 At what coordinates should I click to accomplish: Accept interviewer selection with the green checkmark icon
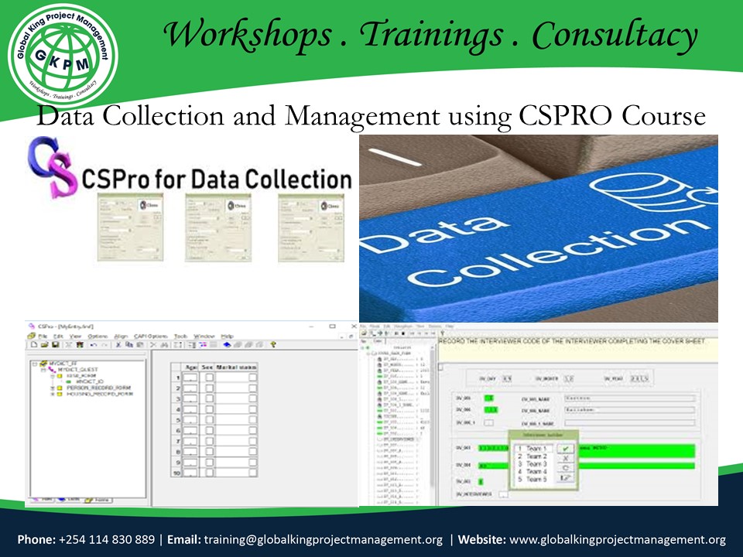[x=565, y=449]
